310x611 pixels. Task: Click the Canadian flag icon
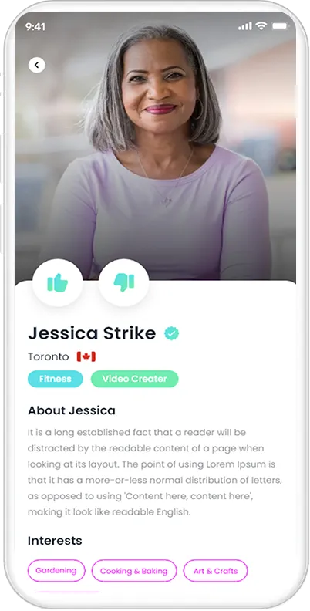point(86,356)
